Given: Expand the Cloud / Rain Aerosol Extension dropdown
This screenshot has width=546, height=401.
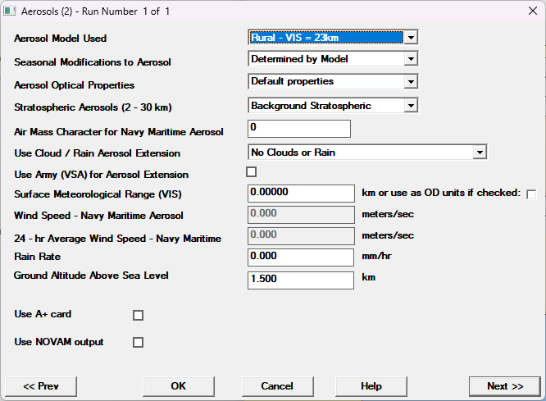Looking at the screenshot, I should [480, 153].
